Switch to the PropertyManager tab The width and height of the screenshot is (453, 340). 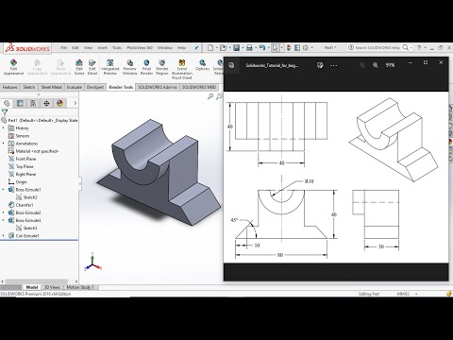tap(20, 103)
